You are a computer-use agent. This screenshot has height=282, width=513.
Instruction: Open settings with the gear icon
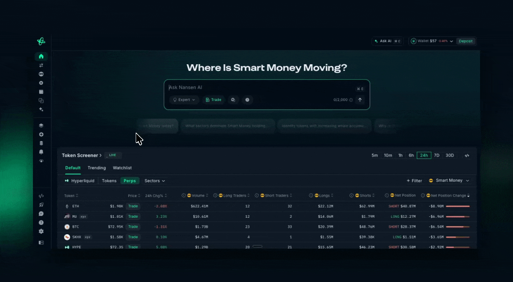point(41,231)
